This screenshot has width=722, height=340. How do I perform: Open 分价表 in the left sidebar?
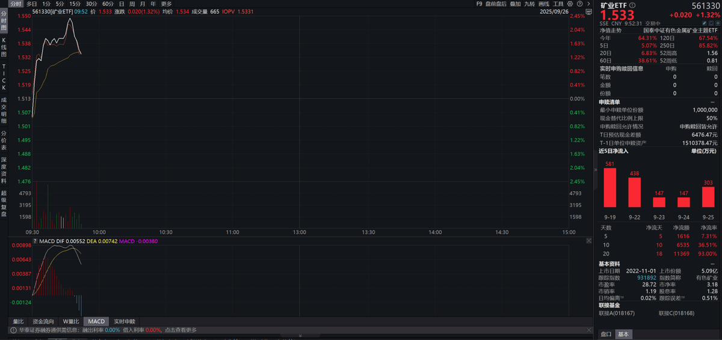click(4, 140)
